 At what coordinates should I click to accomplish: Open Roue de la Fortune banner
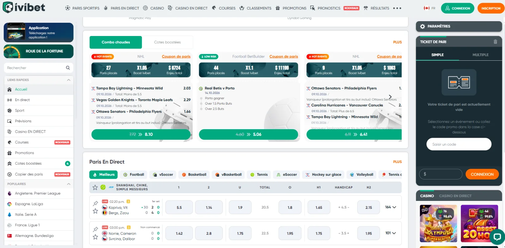click(x=39, y=51)
